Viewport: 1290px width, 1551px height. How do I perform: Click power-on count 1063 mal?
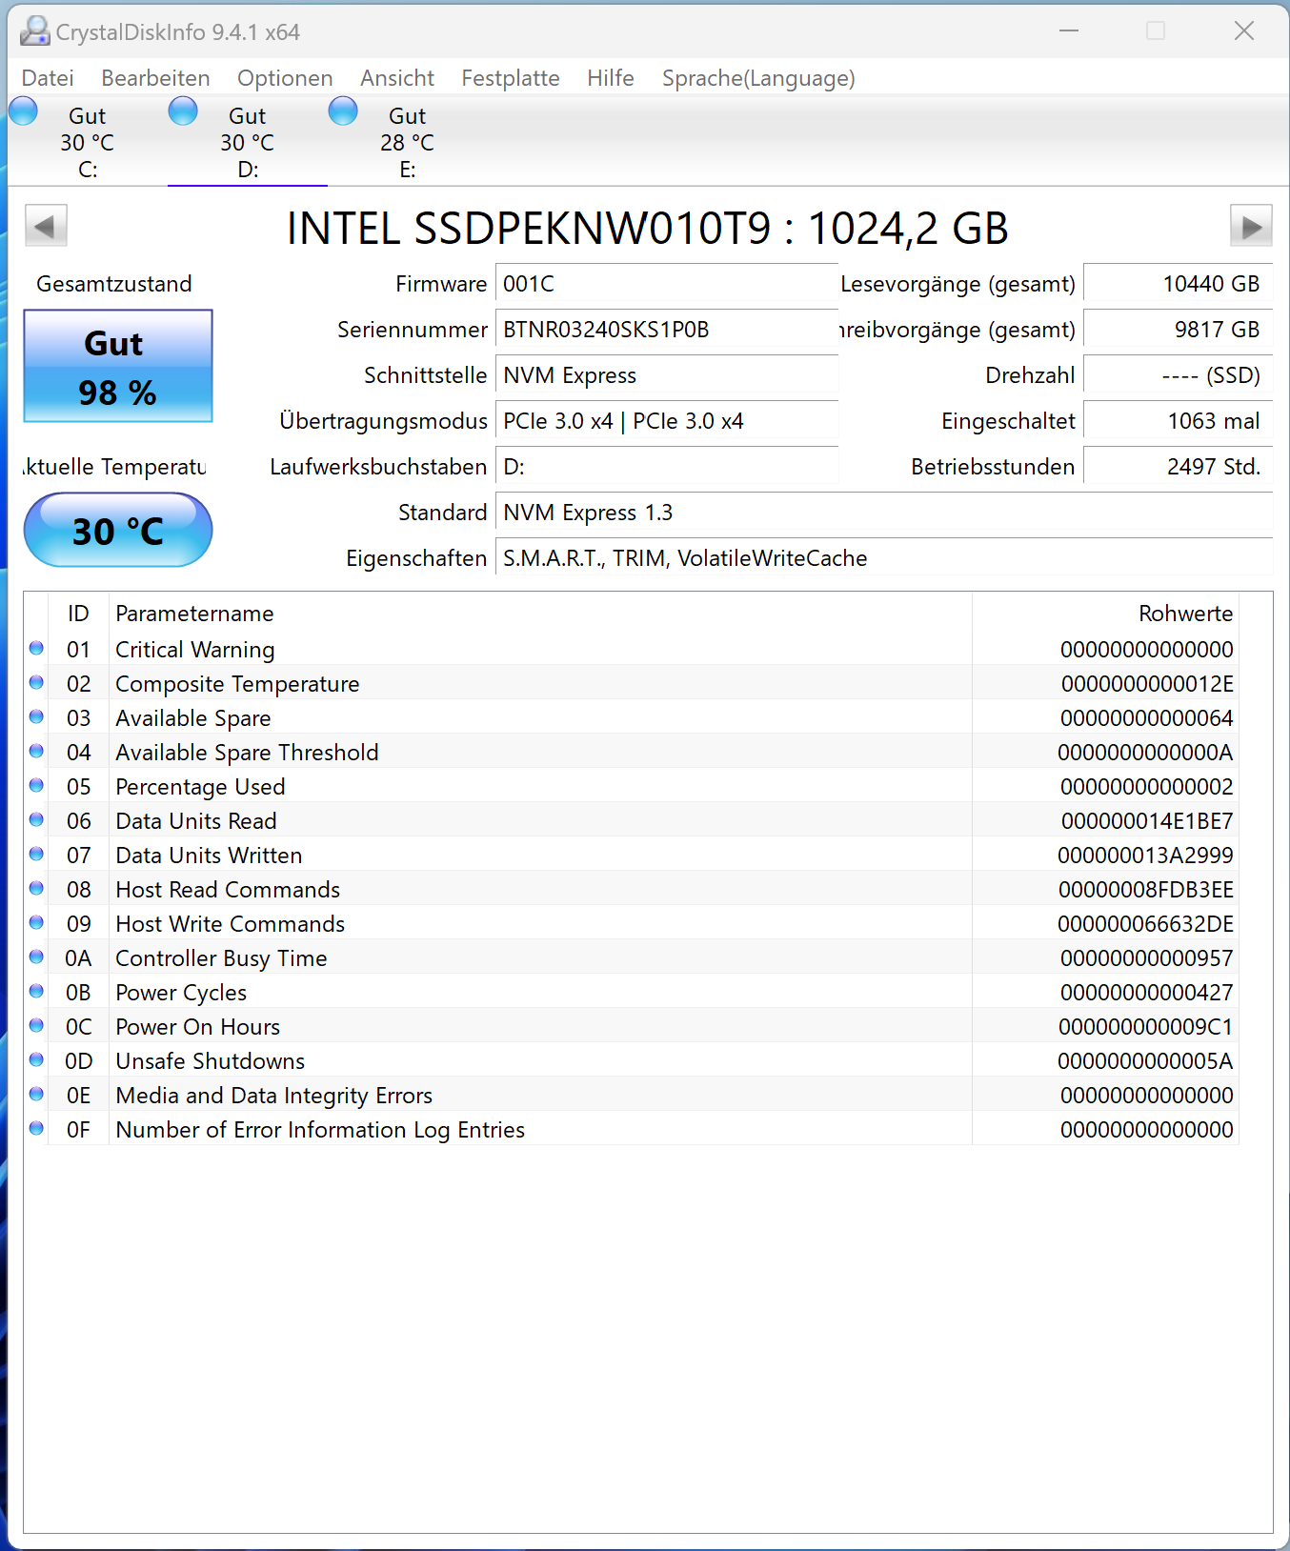[x=1179, y=421]
